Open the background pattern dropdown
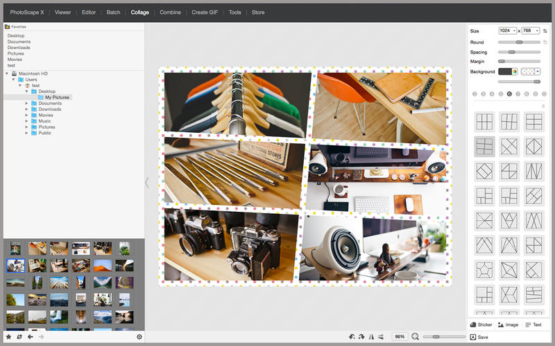Screen dimensions: 555x346 pos(531,71)
